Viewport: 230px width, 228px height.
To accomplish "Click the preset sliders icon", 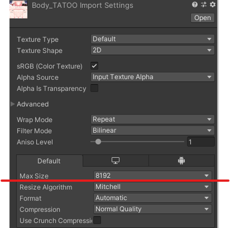I will pos(204,5).
